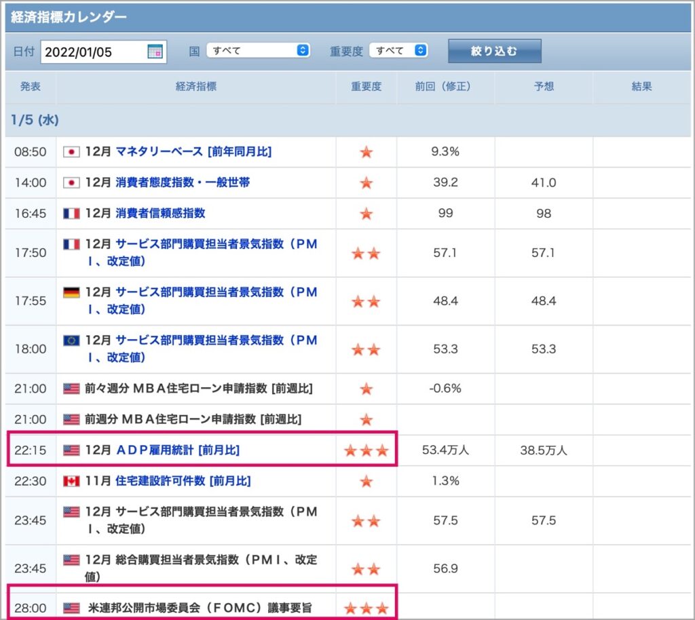Click the 1/5 (水) date heading
The image size is (695, 620).
coord(35,120)
